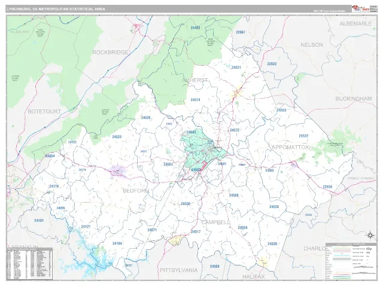The width and height of the screenshot is (383, 287).
Task: Click ZIP code label 24121
Action: [86, 227]
